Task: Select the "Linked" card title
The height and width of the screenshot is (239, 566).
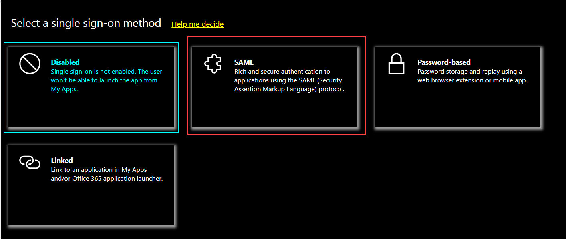Action: [62, 161]
